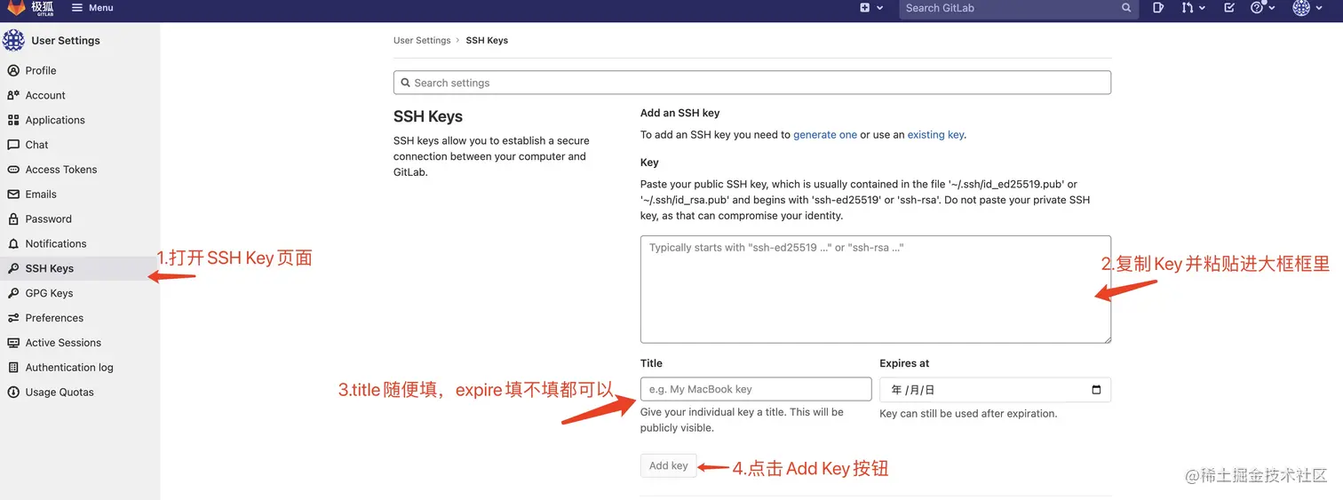Click the Applications grid icon
The height and width of the screenshot is (500, 1343).
click(x=13, y=120)
